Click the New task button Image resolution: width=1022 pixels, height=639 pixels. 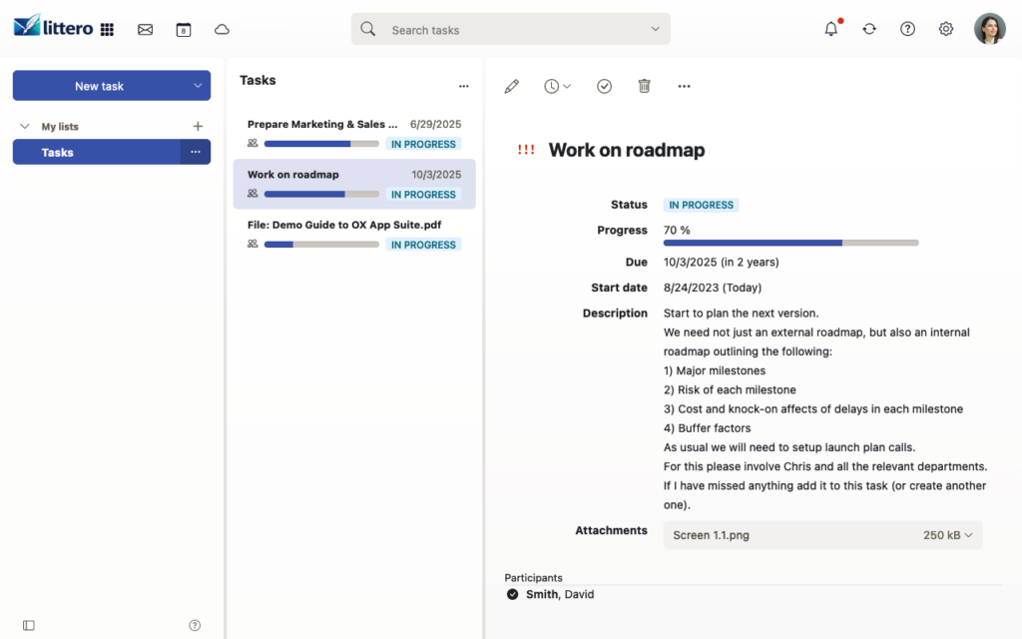click(x=99, y=86)
